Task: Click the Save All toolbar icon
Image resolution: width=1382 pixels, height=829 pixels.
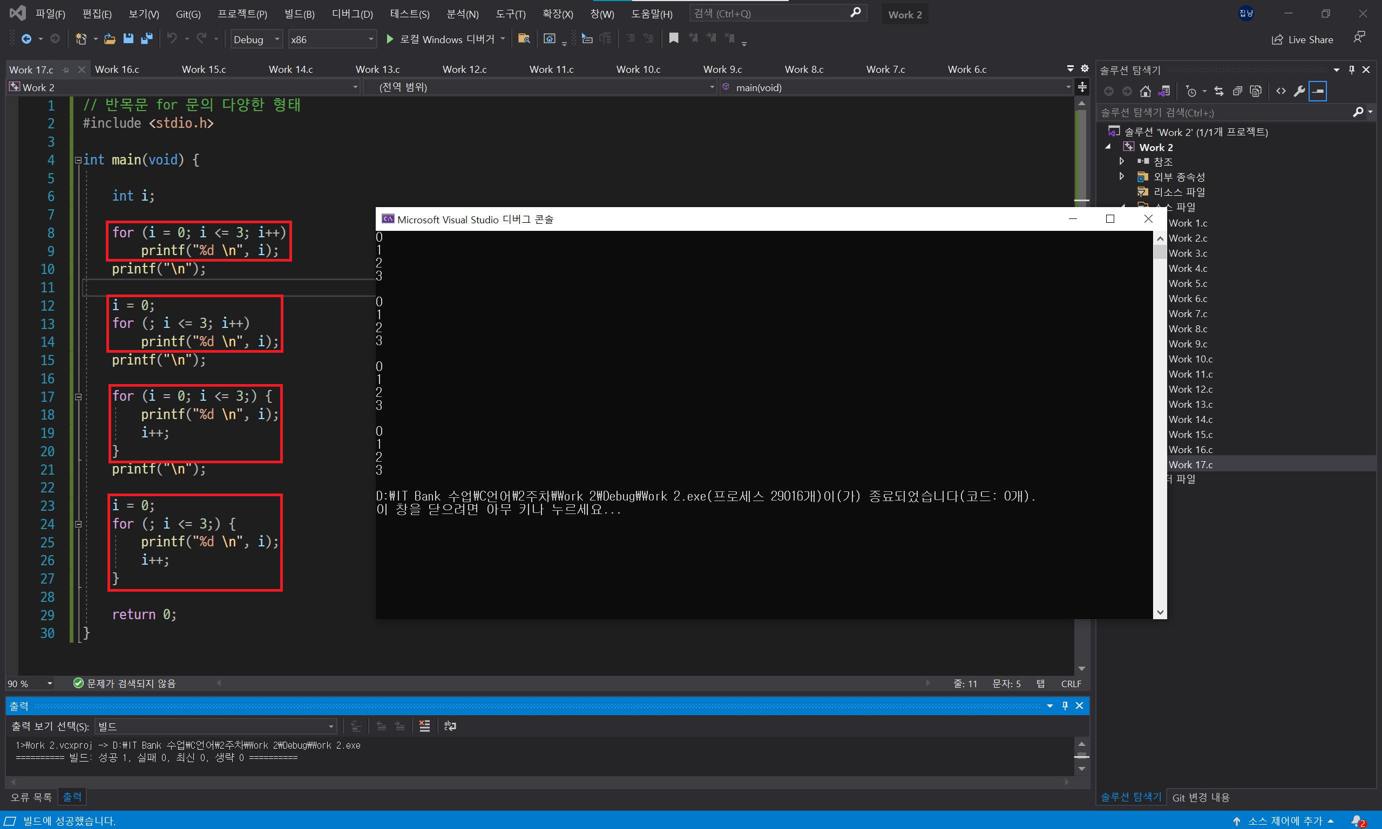Action: click(146, 38)
